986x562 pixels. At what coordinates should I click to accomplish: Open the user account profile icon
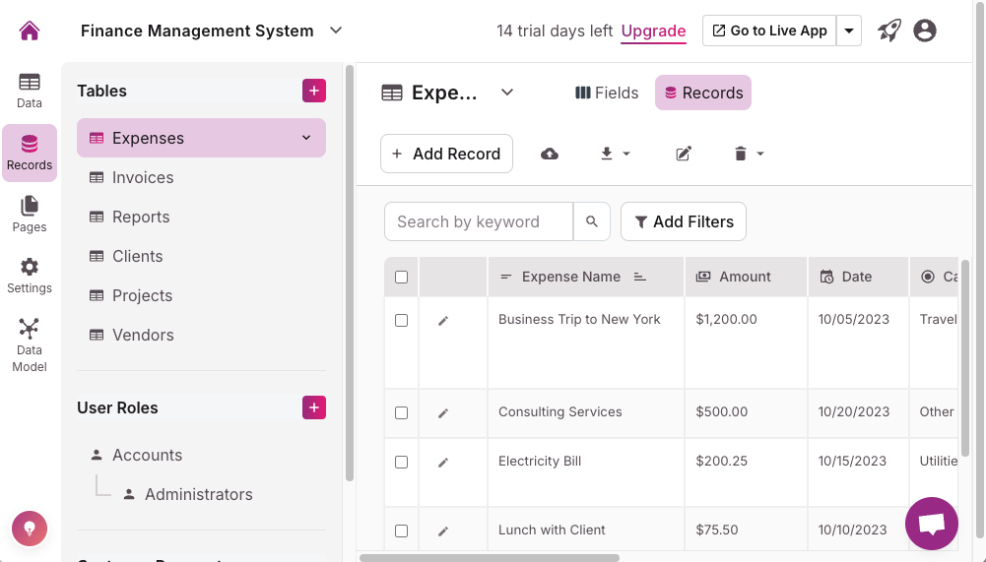tap(925, 31)
